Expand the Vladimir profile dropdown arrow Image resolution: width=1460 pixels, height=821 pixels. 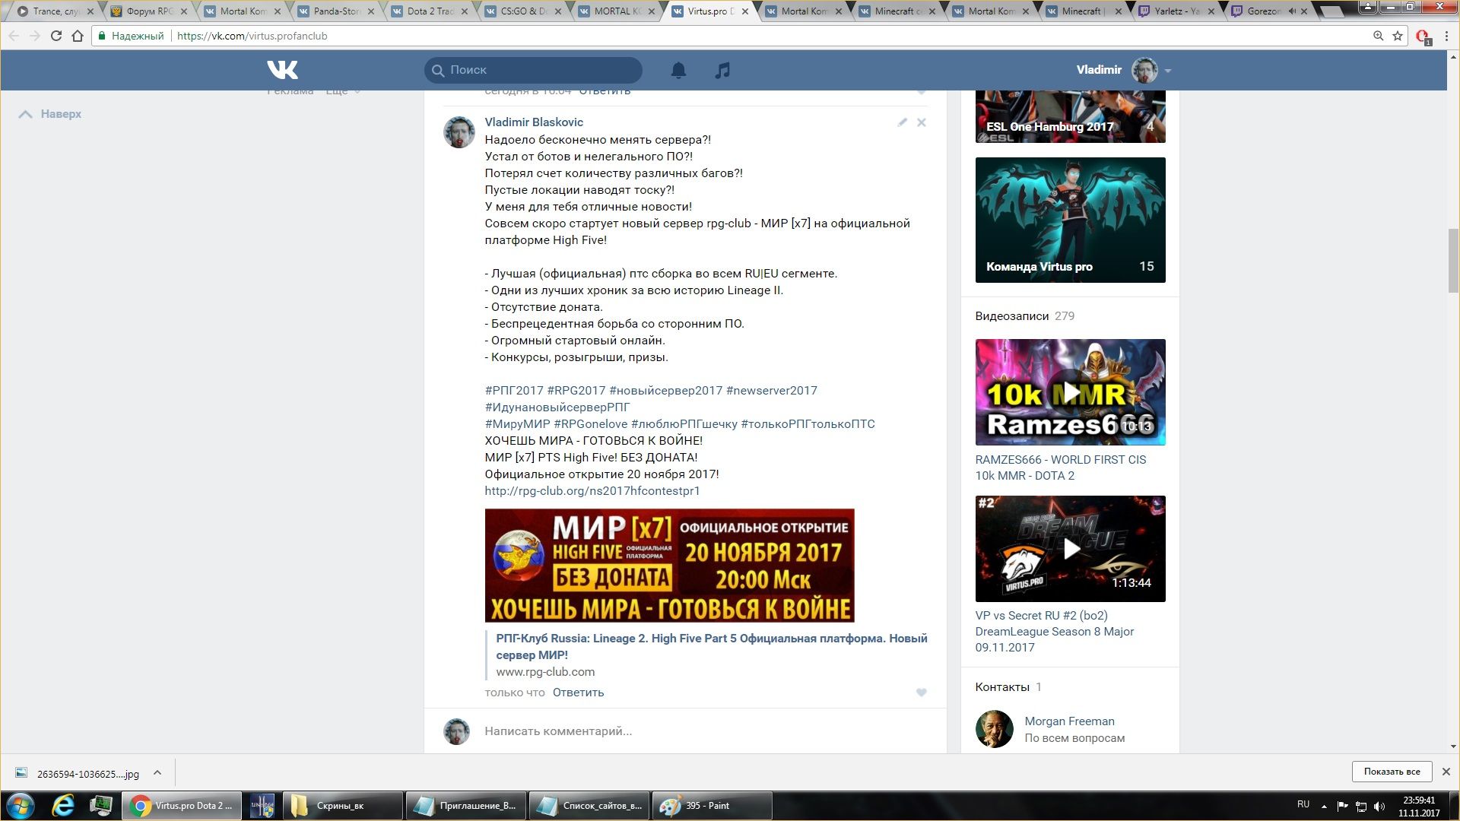tap(1168, 71)
